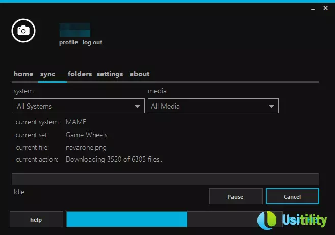This screenshot has width=335, height=235.
Task: Select the sync tab
Action: [x=48, y=74]
